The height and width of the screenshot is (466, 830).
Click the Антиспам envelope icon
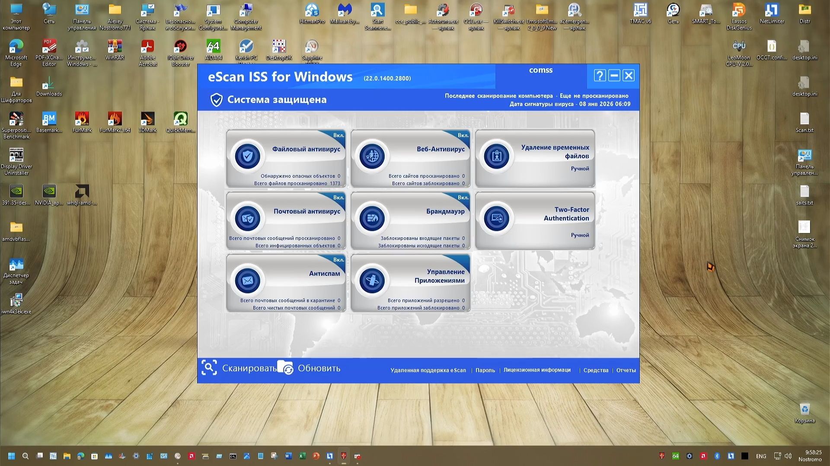coord(248,280)
